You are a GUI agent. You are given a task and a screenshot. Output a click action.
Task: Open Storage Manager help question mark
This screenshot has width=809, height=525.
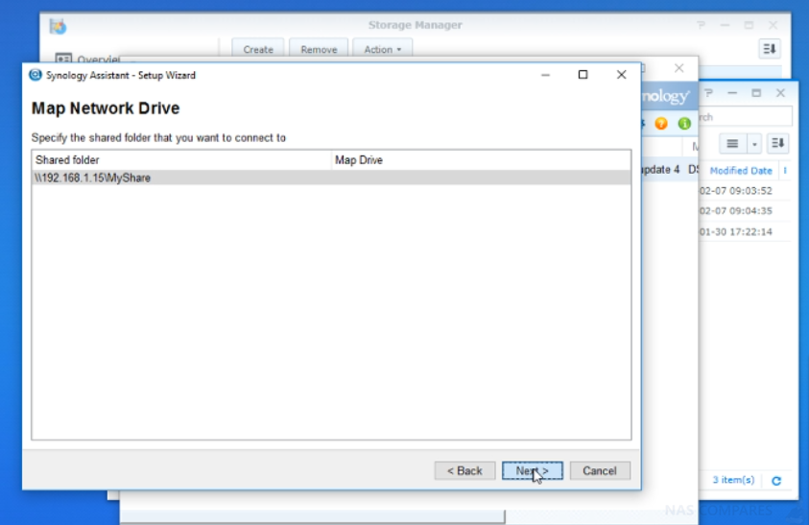(x=701, y=25)
